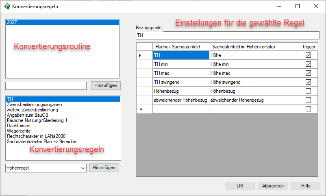
Task: Click the new routine name input field
Action: [x=46, y=85]
